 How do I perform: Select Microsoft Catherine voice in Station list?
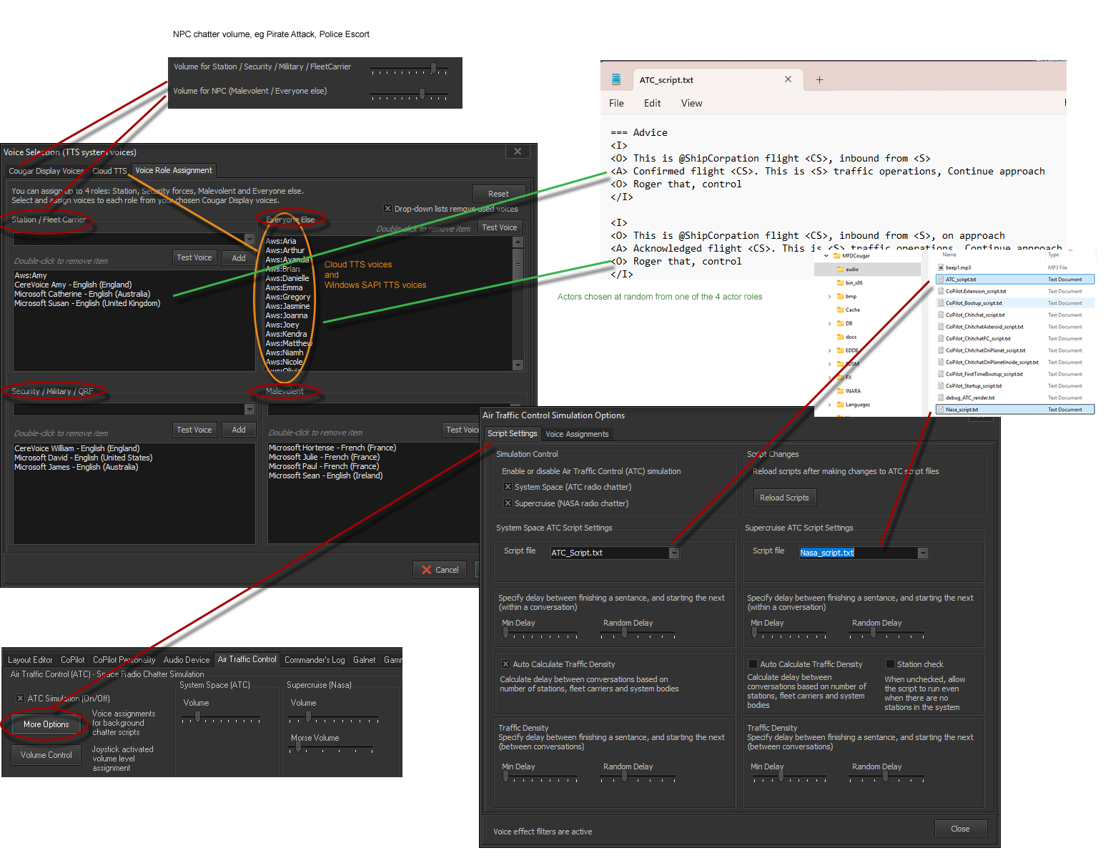pyautogui.click(x=82, y=294)
